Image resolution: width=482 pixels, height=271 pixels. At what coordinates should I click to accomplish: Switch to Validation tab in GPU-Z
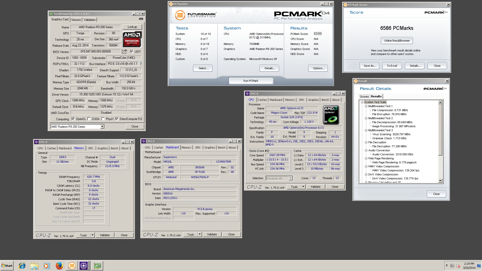[90, 20]
